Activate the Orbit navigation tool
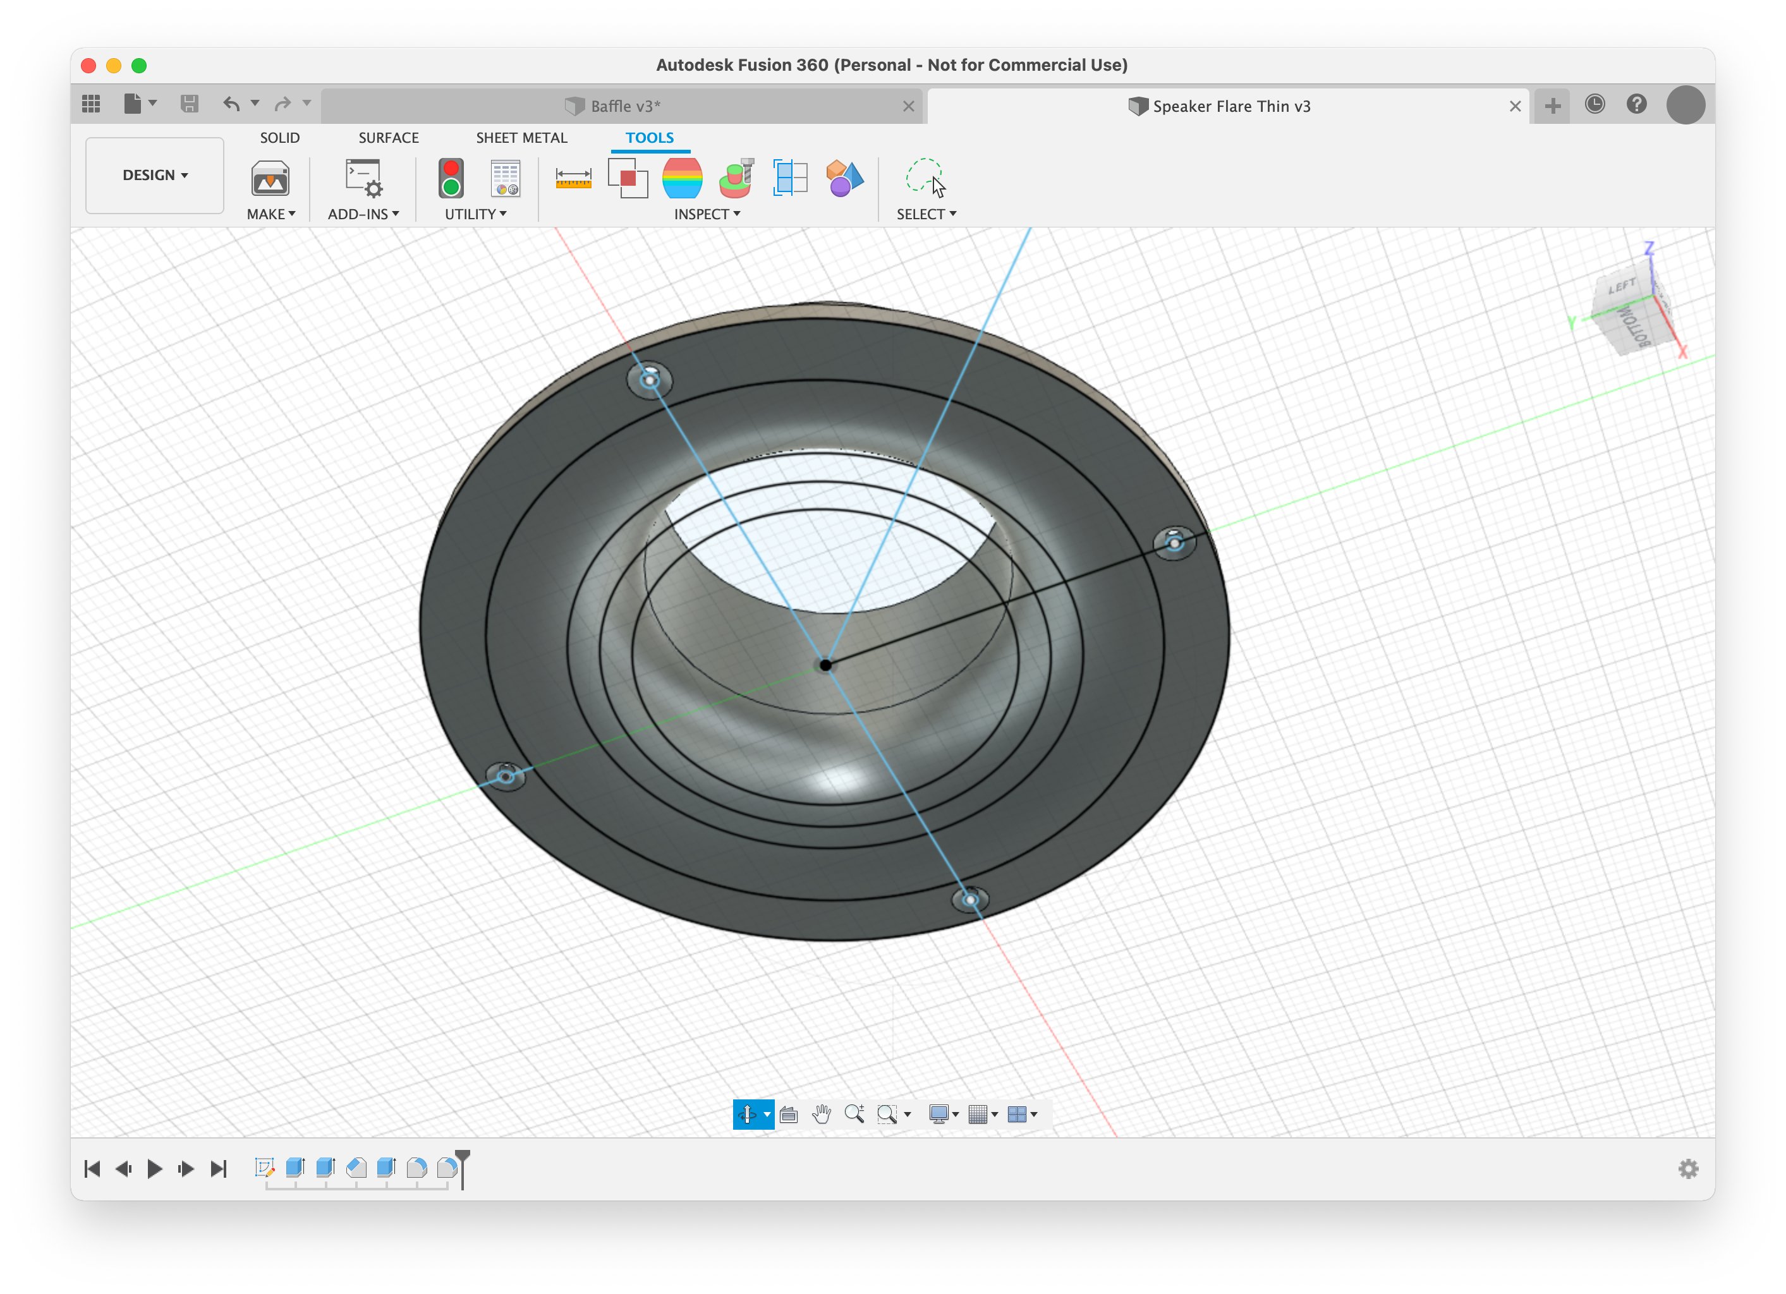The height and width of the screenshot is (1294, 1786). pos(746,1114)
